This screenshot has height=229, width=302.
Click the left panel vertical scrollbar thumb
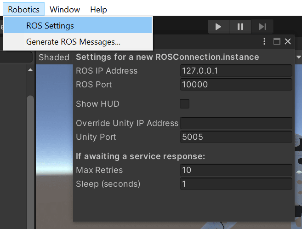click(x=30, y=162)
